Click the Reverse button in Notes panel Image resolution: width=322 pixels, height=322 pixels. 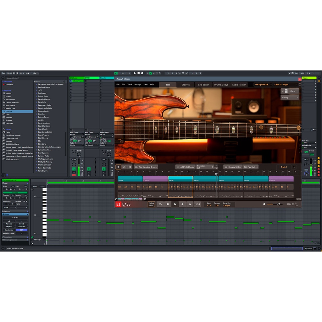9,224
